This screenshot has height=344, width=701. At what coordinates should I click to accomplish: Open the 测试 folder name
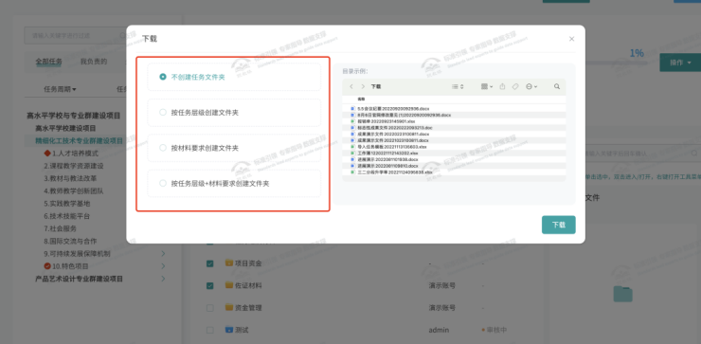pos(242,330)
